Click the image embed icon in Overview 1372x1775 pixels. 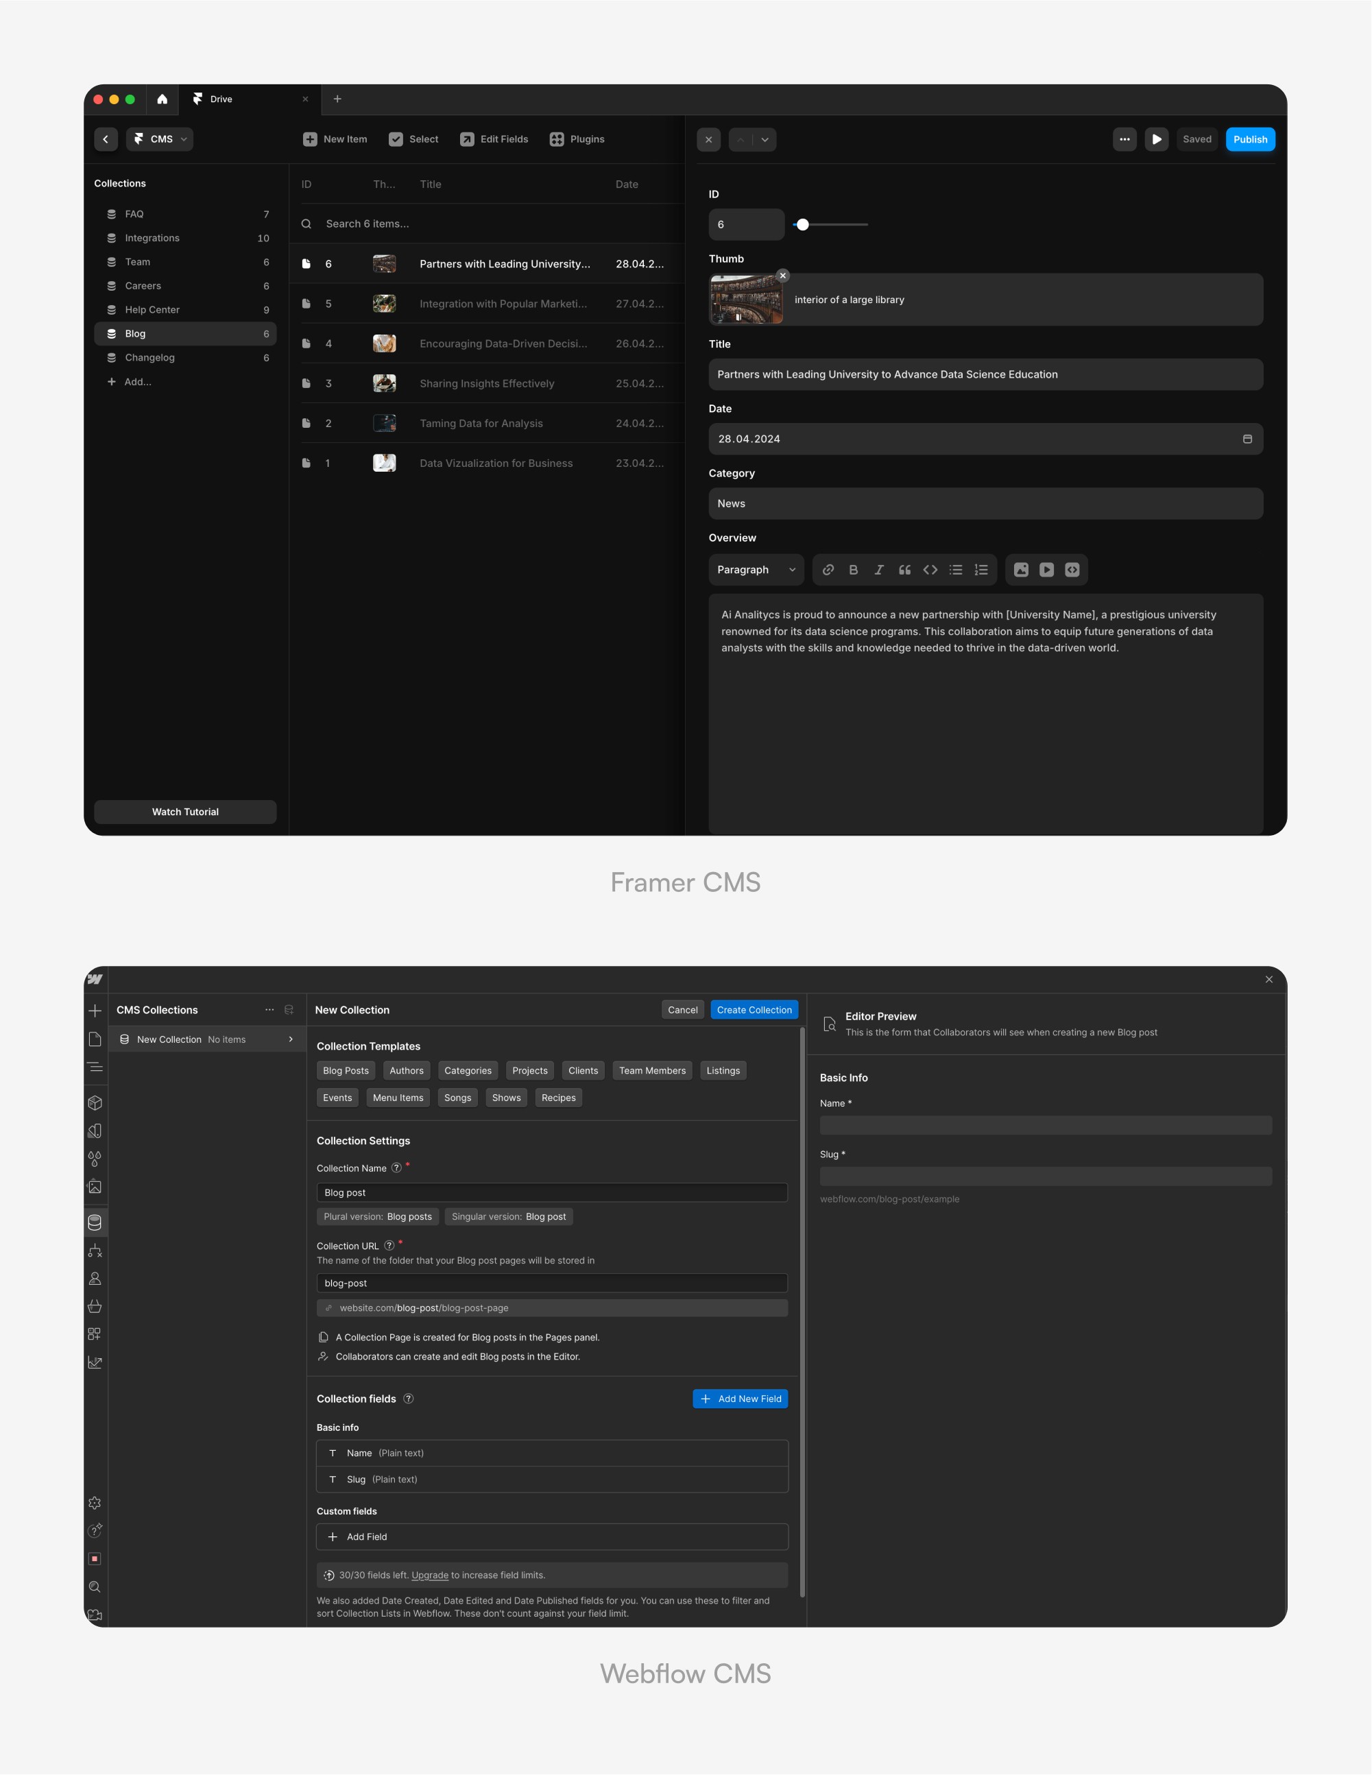pos(1020,569)
